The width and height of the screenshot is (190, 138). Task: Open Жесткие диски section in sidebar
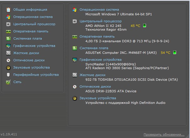(x=26, y=53)
